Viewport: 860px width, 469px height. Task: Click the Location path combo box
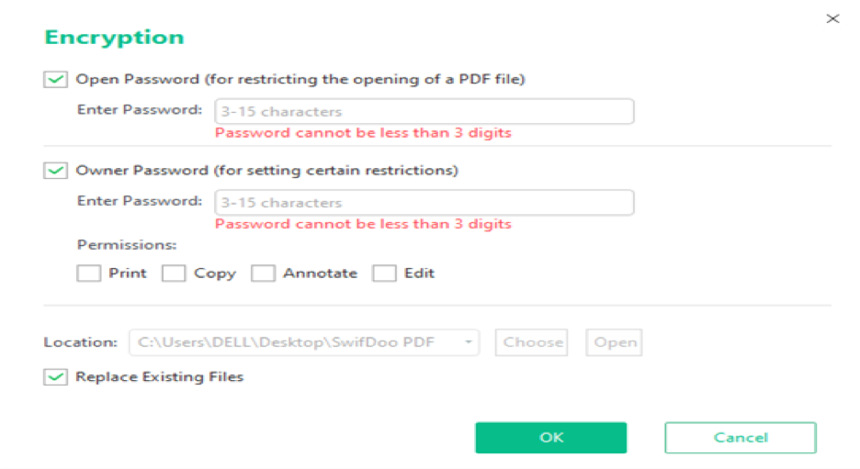click(x=294, y=343)
